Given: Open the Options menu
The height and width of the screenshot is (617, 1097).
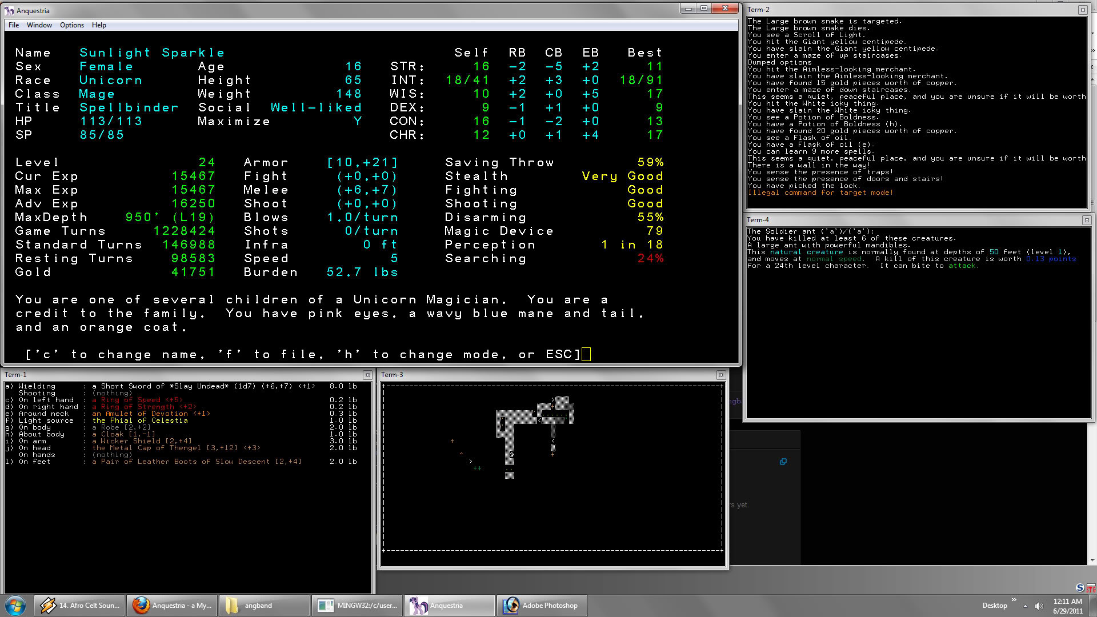Looking at the screenshot, I should [x=72, y=25].
